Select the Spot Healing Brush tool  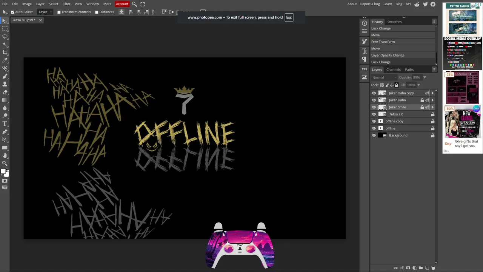pos(5,68)
